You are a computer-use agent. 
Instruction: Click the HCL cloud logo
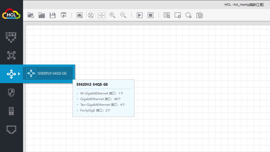click(x=11, y=14)
